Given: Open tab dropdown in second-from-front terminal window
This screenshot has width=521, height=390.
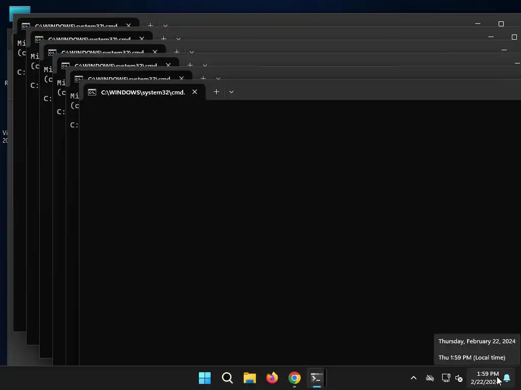Looking at the screenshot, I should coord(218,78).
